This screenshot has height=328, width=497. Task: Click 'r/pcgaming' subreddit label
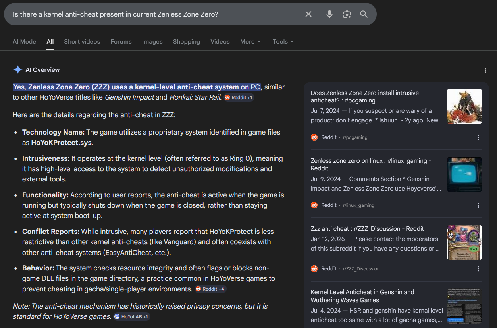355,137
